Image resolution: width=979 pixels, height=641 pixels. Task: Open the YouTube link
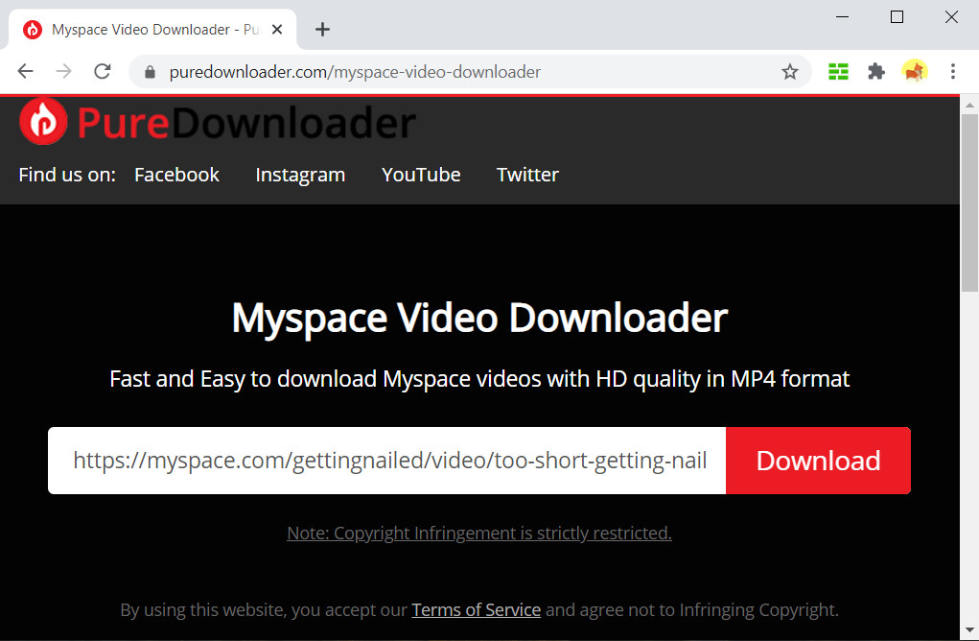point(421,175)
